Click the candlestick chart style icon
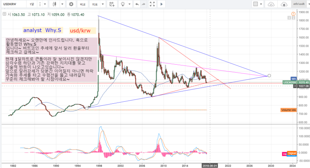Viewport: 310px width, 168px height. [55, 4]
